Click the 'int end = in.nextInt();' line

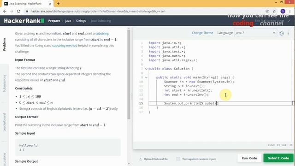click(x=186, y=95)
